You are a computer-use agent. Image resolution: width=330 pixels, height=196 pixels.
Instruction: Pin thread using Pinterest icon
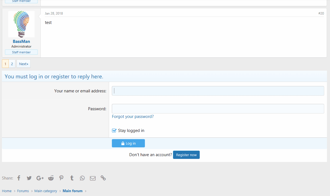click(x=61, y=178)
